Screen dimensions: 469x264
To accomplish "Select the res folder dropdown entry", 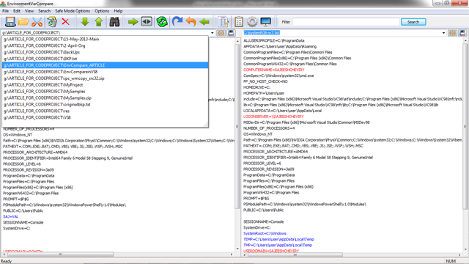I will point(105,111).
